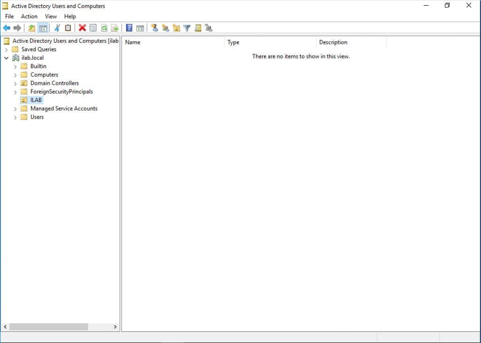Expand the Domain Controllers node
The image size is (481, 343).
coord(15,83)
